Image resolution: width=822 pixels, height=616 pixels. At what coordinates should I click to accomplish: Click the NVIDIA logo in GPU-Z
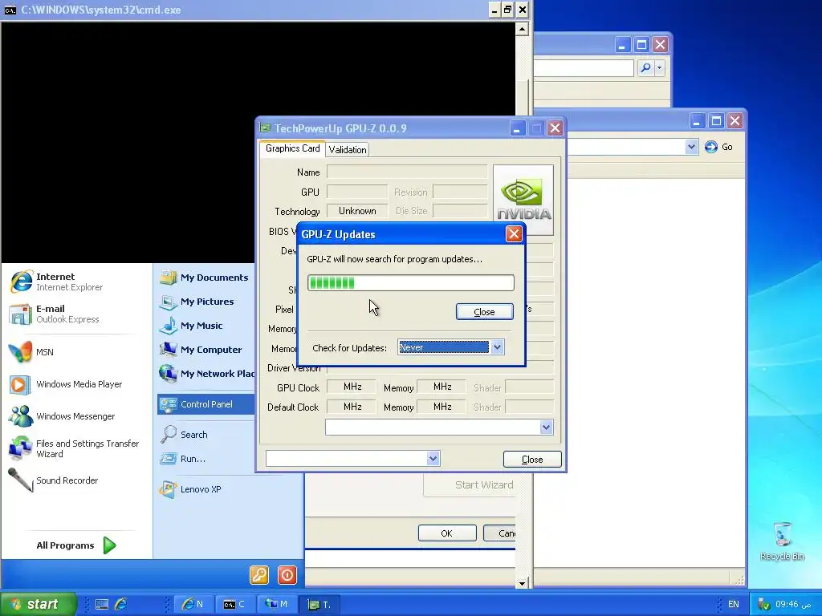tap(523, 200)
